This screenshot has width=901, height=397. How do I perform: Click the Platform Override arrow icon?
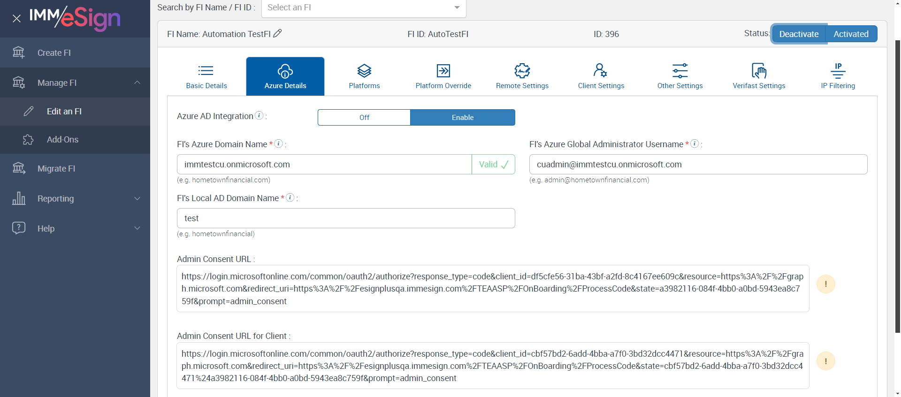point(443,71)
